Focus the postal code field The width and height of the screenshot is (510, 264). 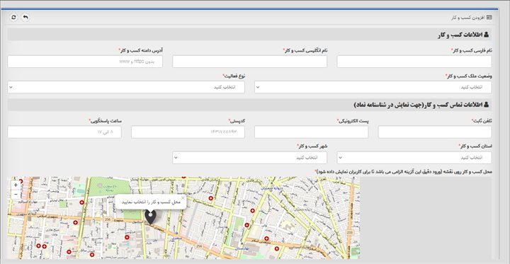pyautogui.click(x=188, y=132)
